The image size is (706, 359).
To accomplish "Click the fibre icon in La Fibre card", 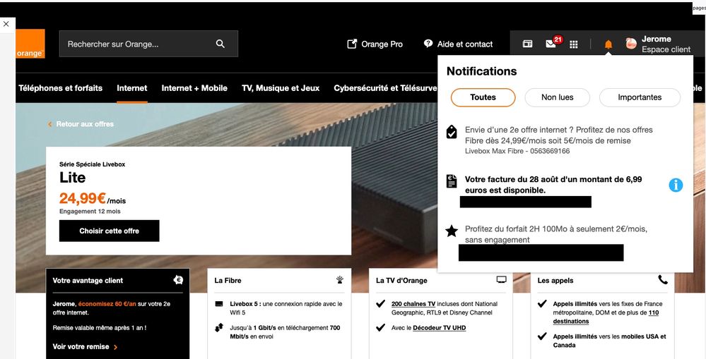I will click(340, 280).
